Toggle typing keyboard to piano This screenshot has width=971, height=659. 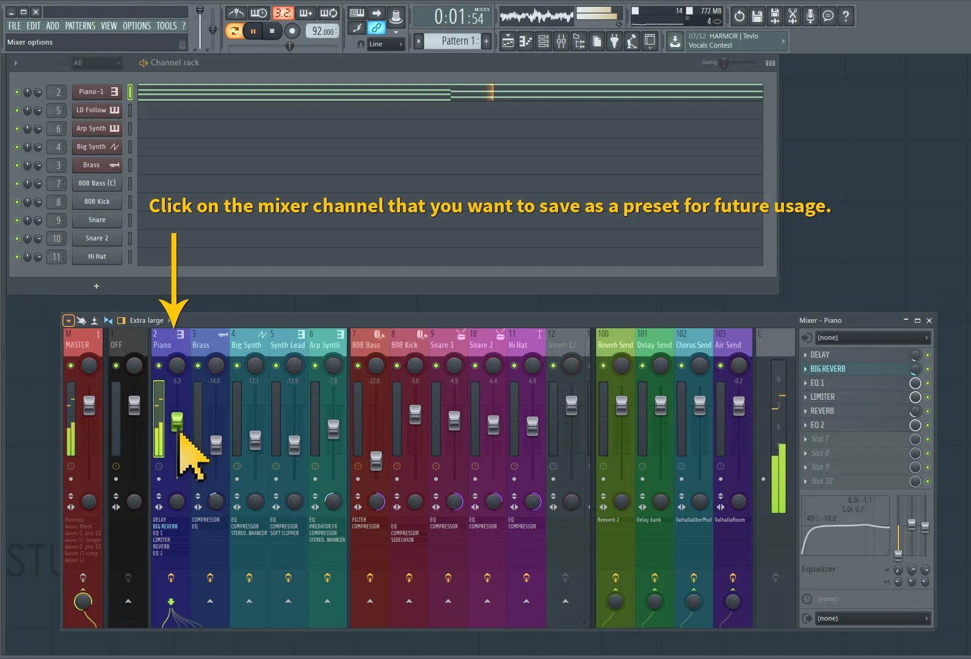click(357, 13)
